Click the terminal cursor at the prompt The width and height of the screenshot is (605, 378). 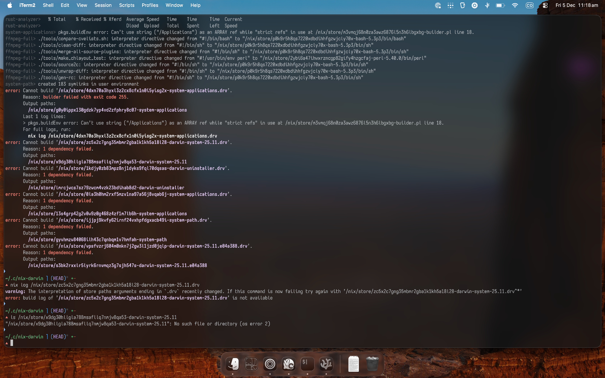(x=12, y=343)
